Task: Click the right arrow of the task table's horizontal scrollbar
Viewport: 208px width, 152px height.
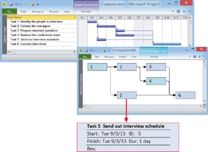Action: (x=74, y=52)
